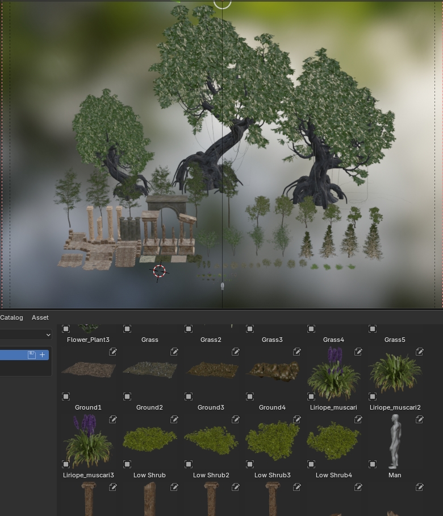Click the 'Grass' asset label

click(x=149, y=340)
